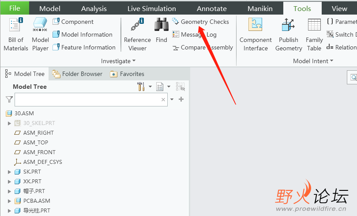Open the File menu

[15, 8]
